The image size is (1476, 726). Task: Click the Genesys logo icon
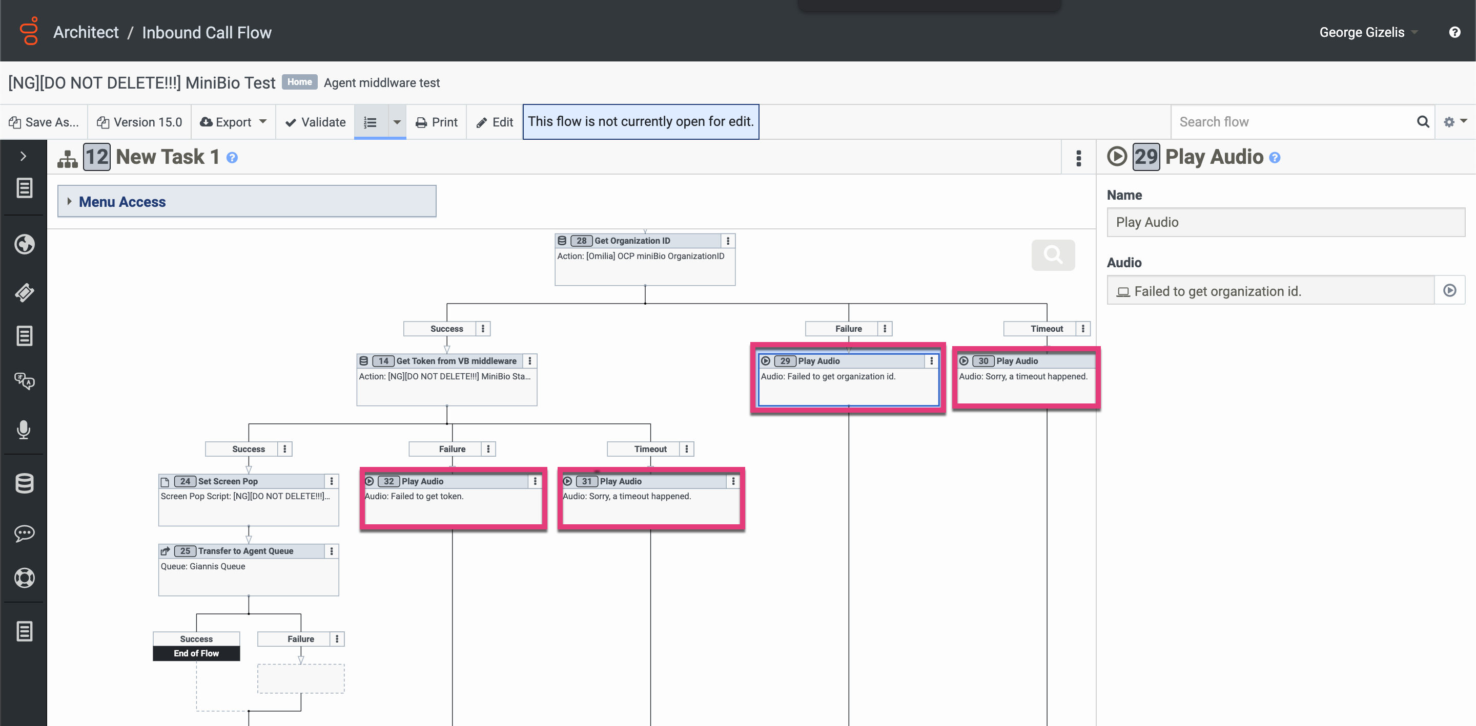(29, 31)
